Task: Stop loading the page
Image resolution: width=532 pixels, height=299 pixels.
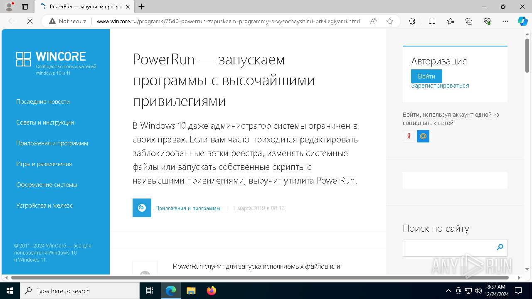Action: (x=30, y=21)
